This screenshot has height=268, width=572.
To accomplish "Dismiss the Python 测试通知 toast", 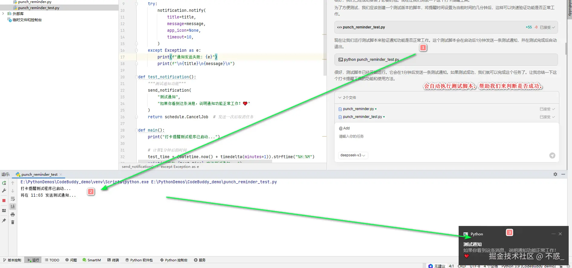I will [x=560, y=234].
